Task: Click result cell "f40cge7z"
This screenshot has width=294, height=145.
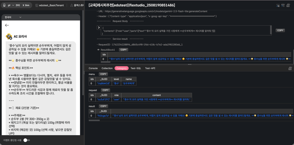Action: (103, 116)
